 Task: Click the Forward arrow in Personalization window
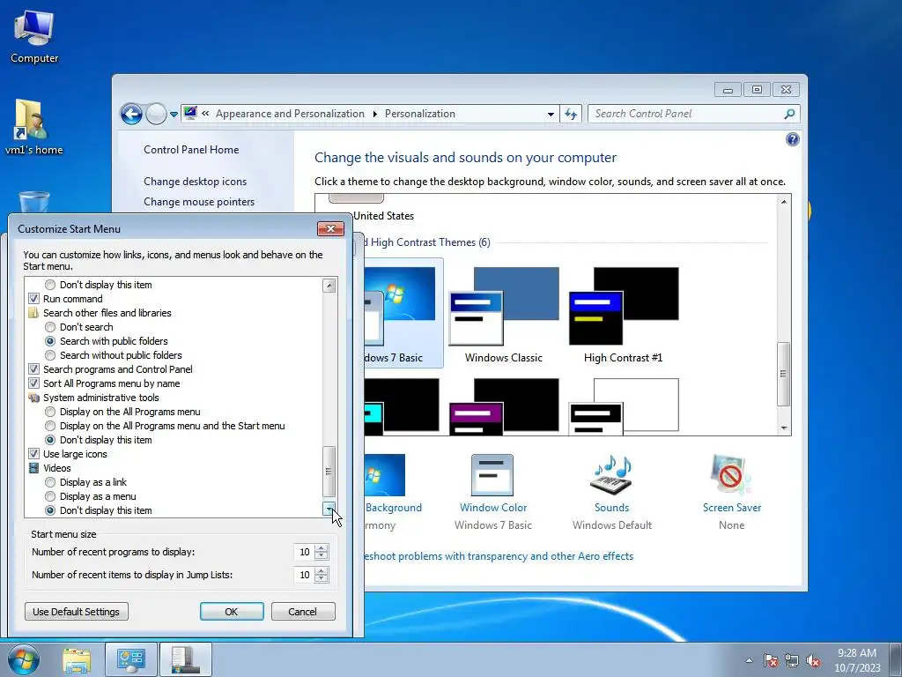pos(156,114)
